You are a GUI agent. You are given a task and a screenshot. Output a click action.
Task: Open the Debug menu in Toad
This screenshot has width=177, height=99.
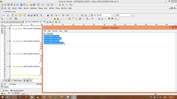coord(40,8)
